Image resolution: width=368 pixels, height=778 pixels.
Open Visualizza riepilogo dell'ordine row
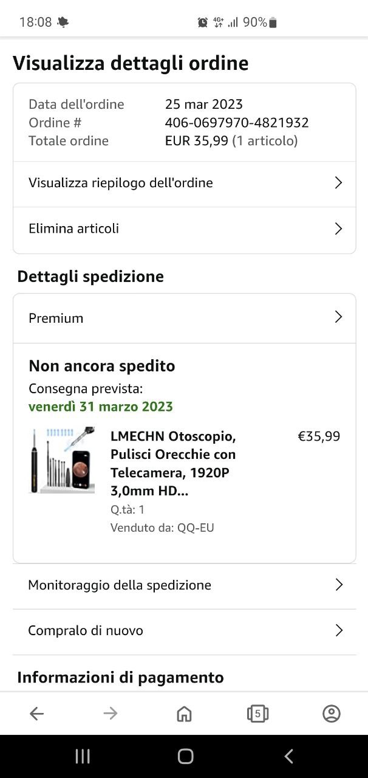point(121,183)
